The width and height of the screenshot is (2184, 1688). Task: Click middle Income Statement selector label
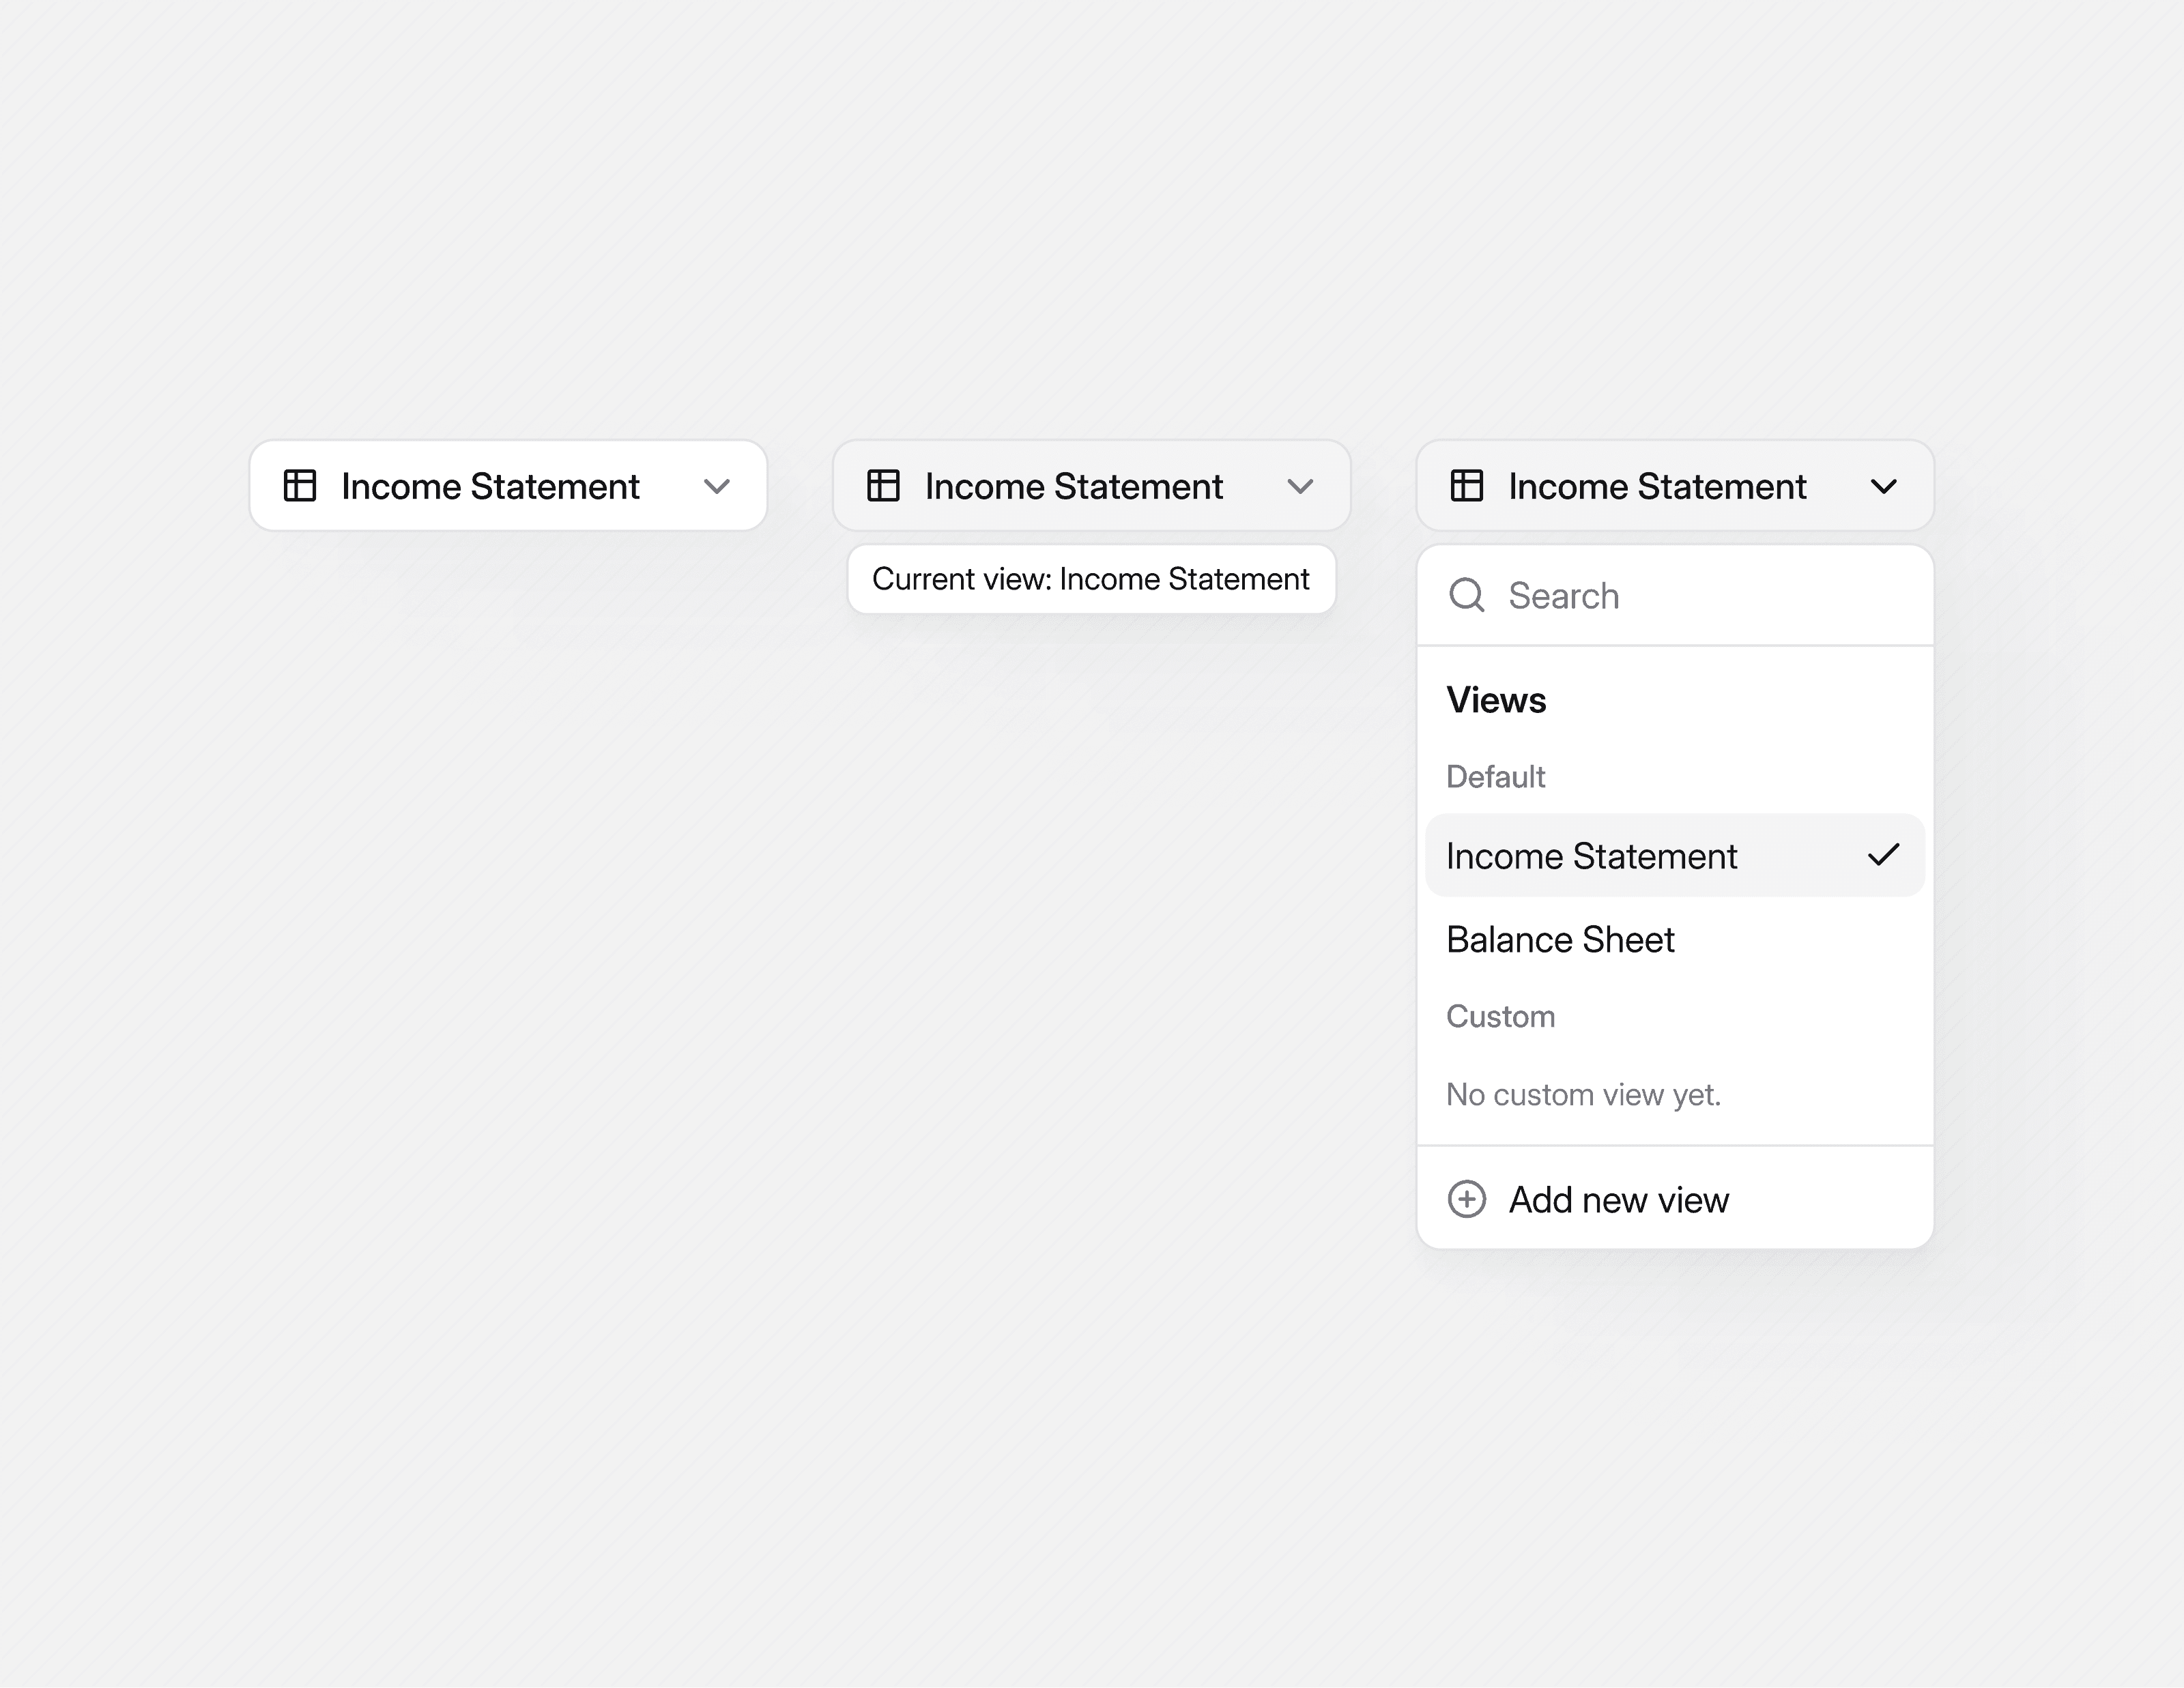coord(1073,486)
